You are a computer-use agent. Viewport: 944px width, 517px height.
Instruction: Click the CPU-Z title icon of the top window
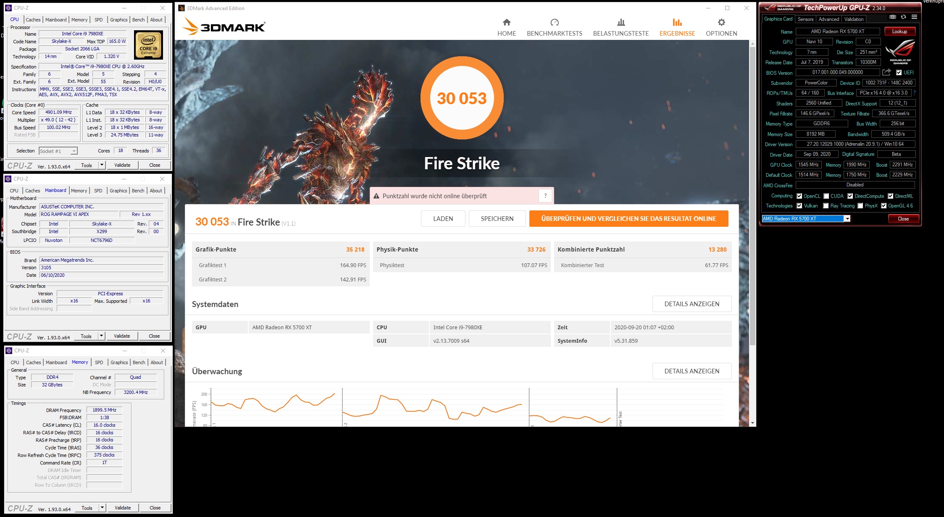coord(8,8)
